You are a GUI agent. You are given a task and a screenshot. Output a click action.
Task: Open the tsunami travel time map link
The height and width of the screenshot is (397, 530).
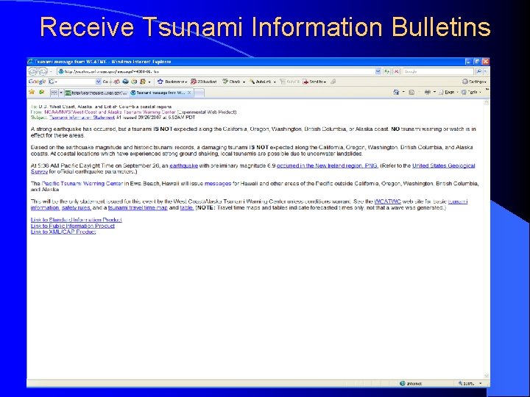[x=138, y=208]
